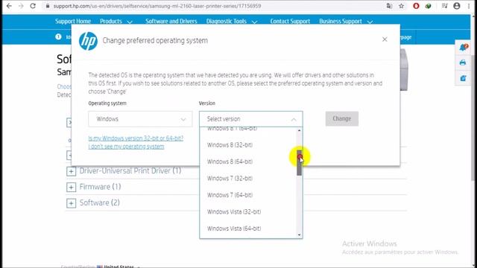477x268 pixels.
Task: Collapse the Select version dropdown
Action: (x=251, y=119)
